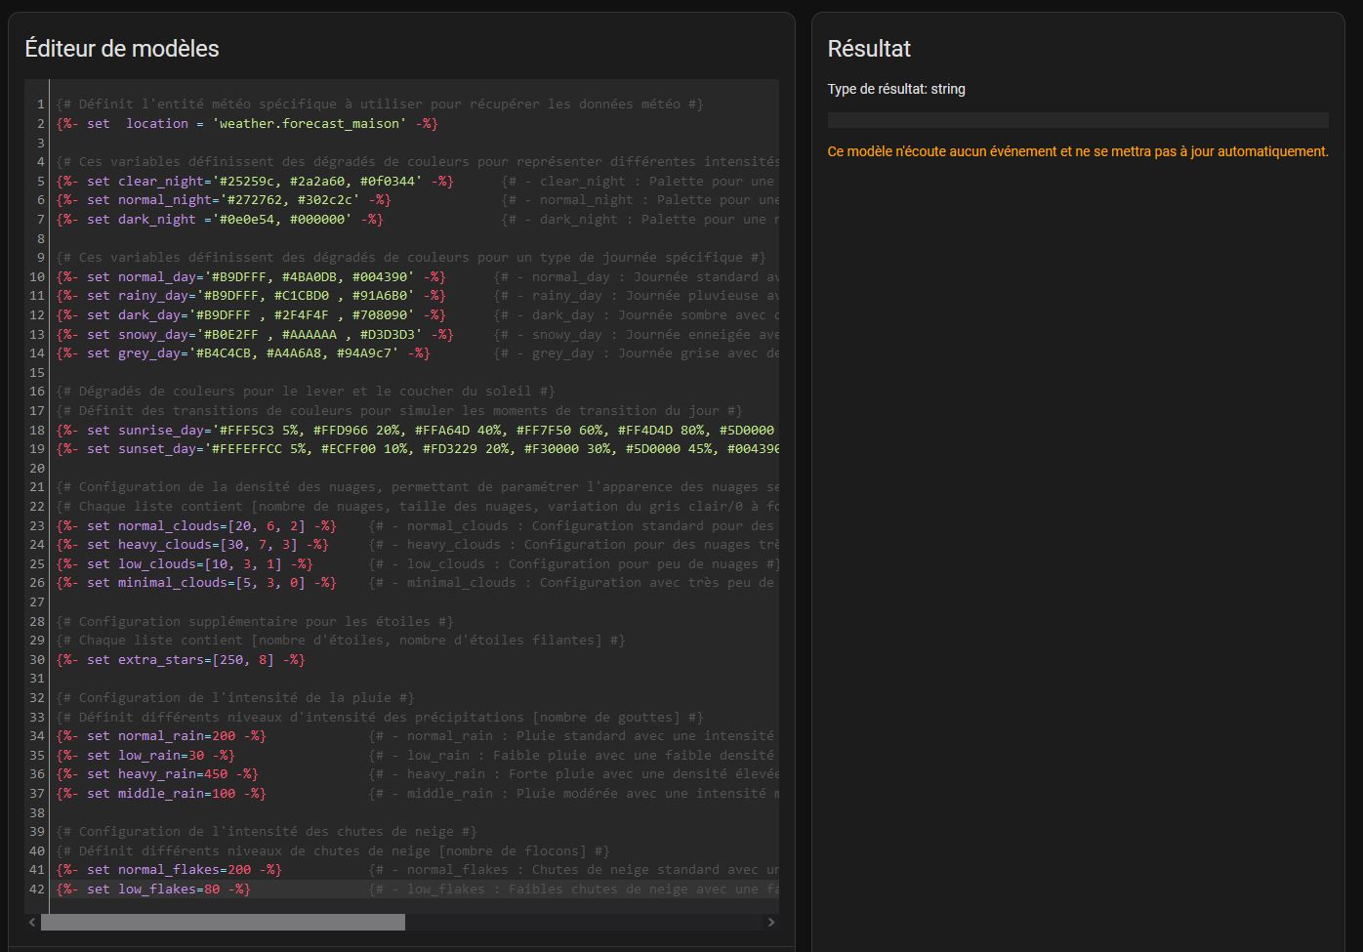Click line number 1 in the gutter
Image resolution: width=1363 pixels, height=952 pixels.
(41, 104)
